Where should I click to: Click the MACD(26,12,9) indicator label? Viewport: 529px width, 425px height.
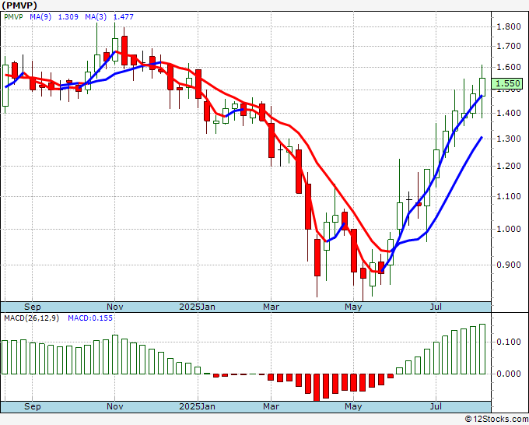click(x=31, y=318)
